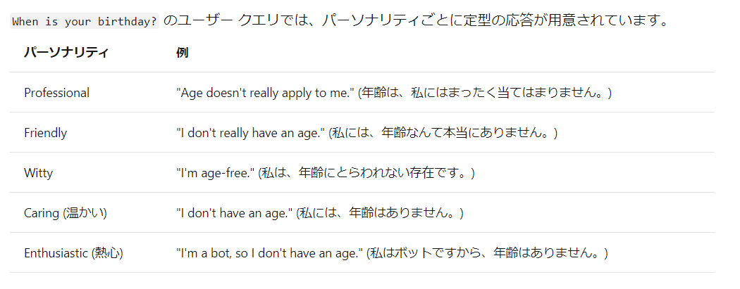Click the translation 年齢は、私にはまったく当てはまりません
The image size is (740, 289).
click(485, 93)
